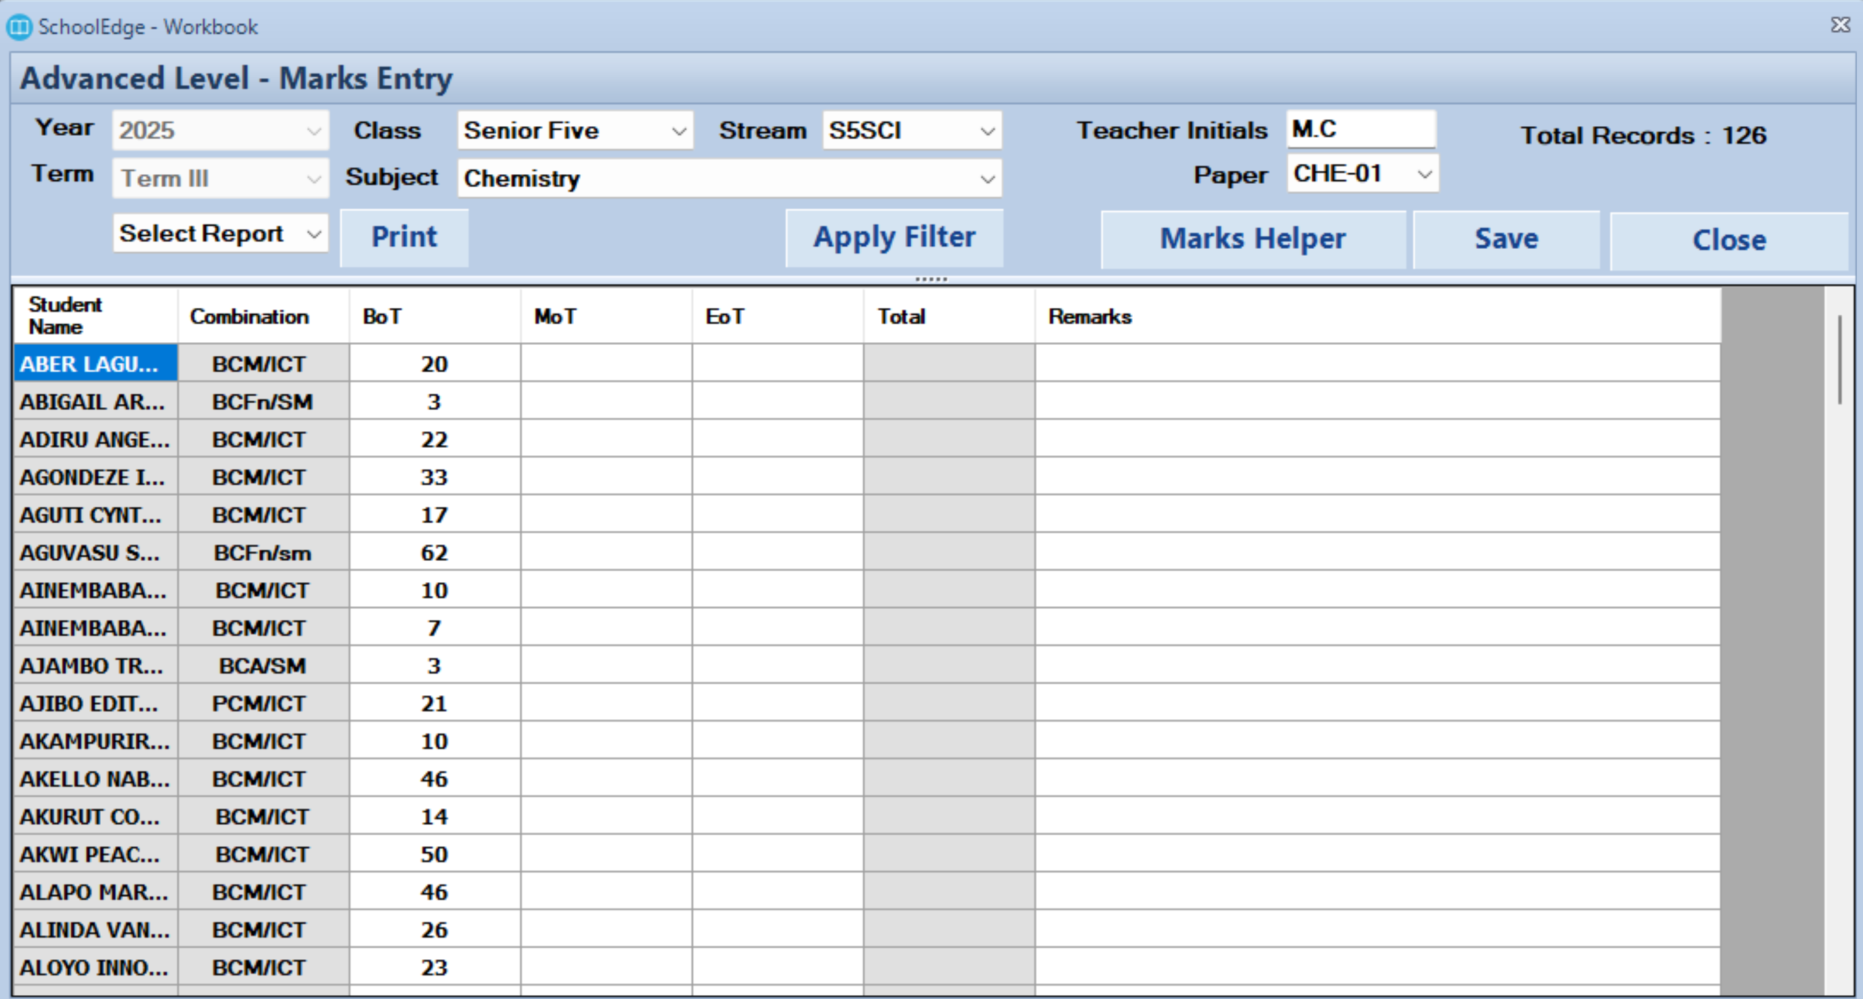Open the Marks Helper
This screenshot has height=999, width=1863.
coord(1252,239)
